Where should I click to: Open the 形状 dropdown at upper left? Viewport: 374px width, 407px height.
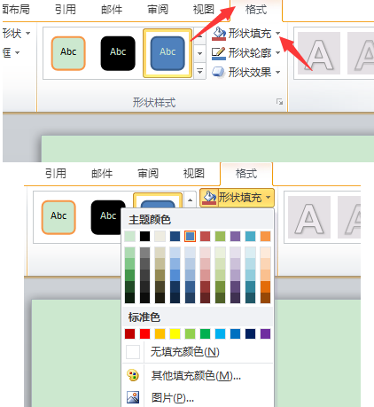pos(16,33)
